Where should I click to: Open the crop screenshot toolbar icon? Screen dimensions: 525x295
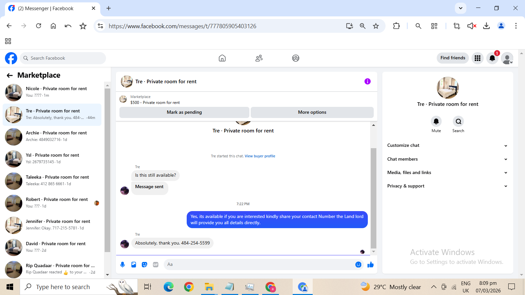(x=456, y=26)
